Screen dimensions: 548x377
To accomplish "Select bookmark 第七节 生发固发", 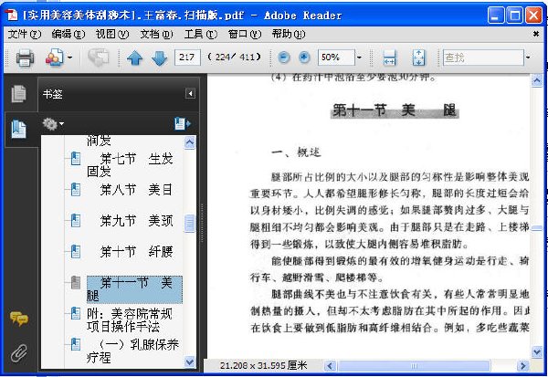I will pyautogui.click(x=130, y=165).
